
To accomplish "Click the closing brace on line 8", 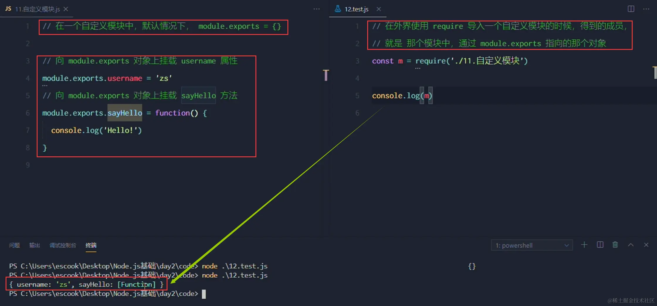I will (45, 148).
